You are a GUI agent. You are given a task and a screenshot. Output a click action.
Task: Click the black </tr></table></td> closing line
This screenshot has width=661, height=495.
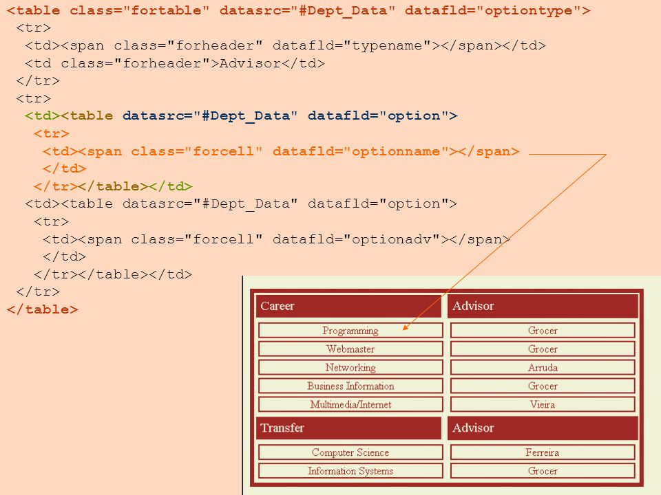(x=113, y=274)
